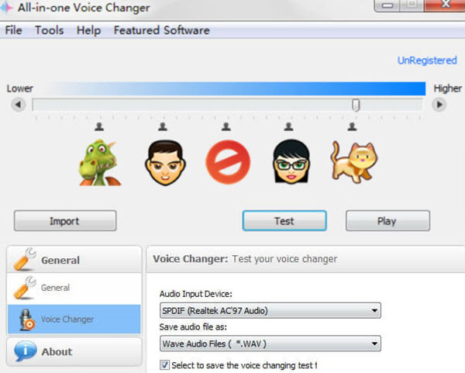Select the green dragon voice avatar

(x=100, y=163)
